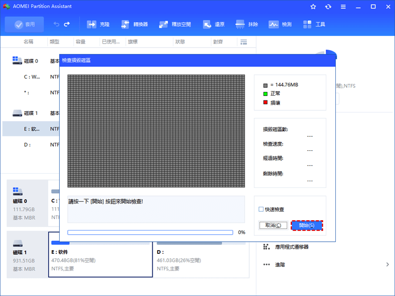Click the 磁碟 1 block in disk map
This screenshot has width=395, height=296.
pyautogui.click(x=27, y=254)
